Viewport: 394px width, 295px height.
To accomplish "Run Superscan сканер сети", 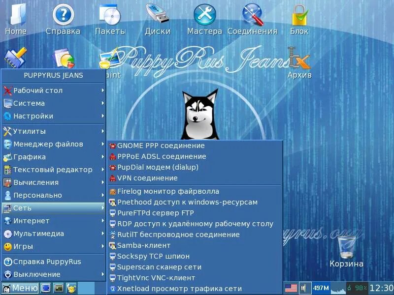I will (x=195, y=267).
